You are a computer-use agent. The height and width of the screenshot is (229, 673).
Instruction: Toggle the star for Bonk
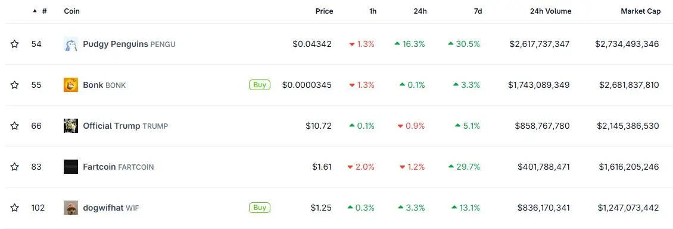click(x=15, y=85)
